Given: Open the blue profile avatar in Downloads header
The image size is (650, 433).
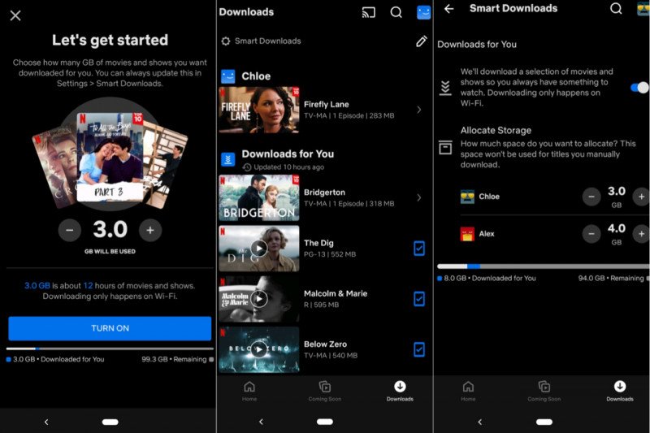Looking at the screenshot, I should (x=423, y=12).
